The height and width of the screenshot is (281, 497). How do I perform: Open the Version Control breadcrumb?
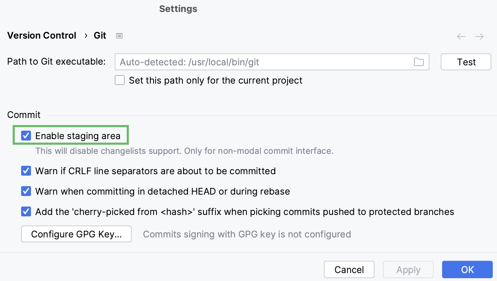point(42,36)
